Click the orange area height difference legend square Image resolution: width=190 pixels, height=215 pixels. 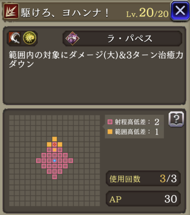click(x=110, y=132)
